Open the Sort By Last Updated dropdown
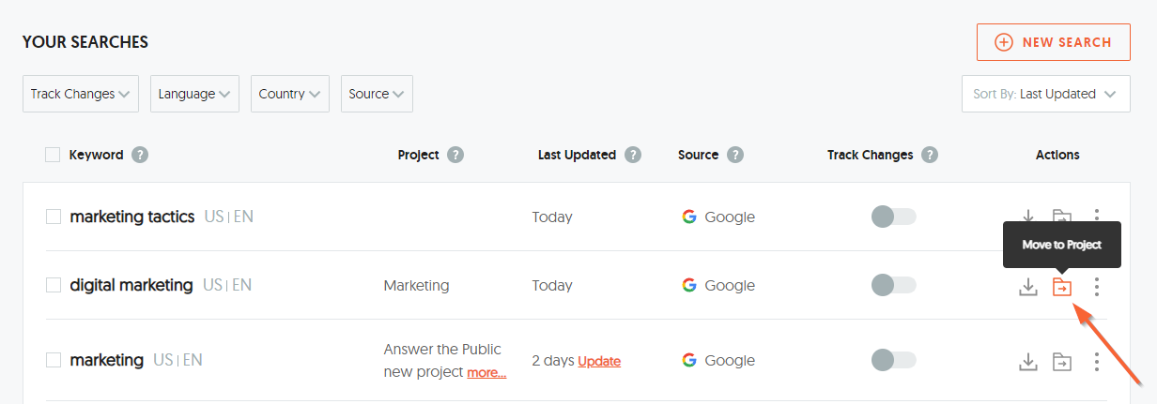This screenshot has width=1157, height=404. pyautogui.click(x=1046, y=94)
